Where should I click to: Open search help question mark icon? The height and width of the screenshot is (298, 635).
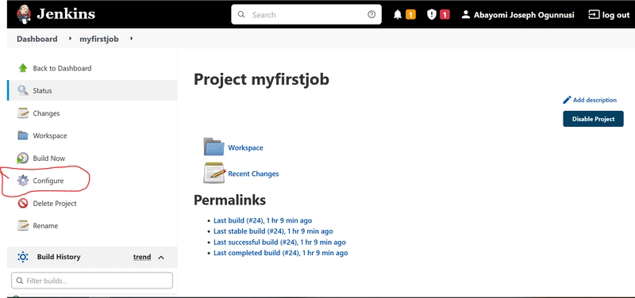(x=371, y=14)
